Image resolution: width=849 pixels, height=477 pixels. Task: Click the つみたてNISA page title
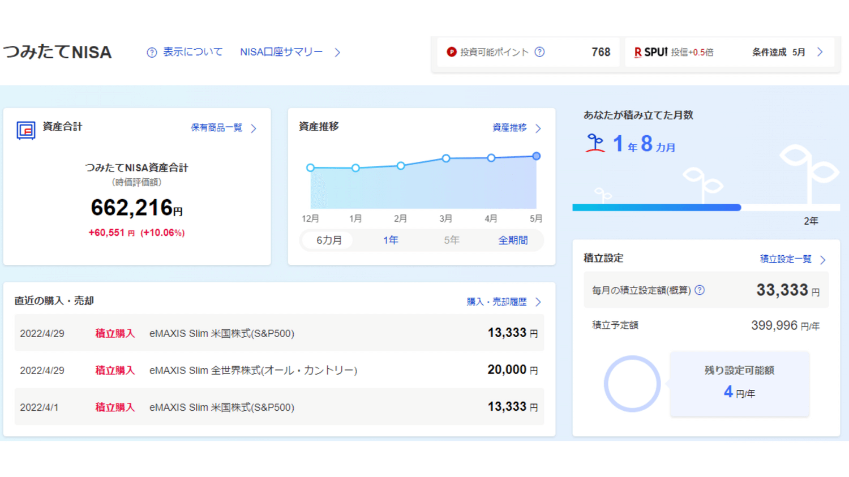pos(57,52)
